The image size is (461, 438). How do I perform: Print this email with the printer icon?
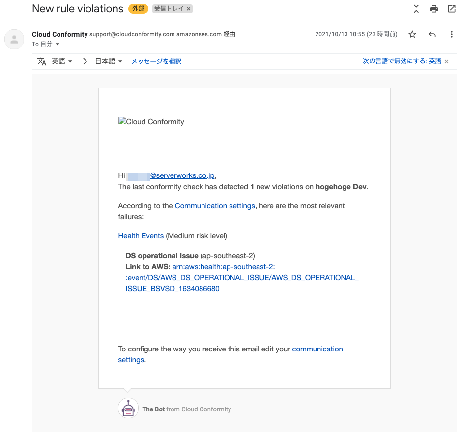(433, 9)
